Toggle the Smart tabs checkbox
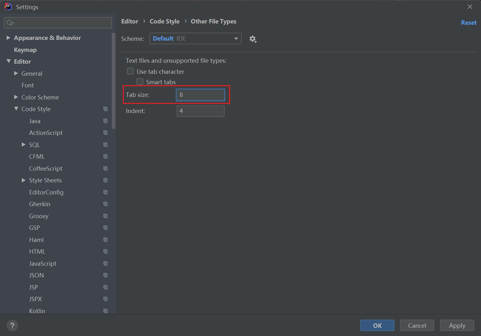 click(x=140, y=82)
